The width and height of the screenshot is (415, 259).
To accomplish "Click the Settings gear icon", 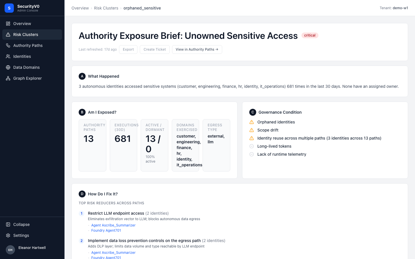I will point(8,235).
